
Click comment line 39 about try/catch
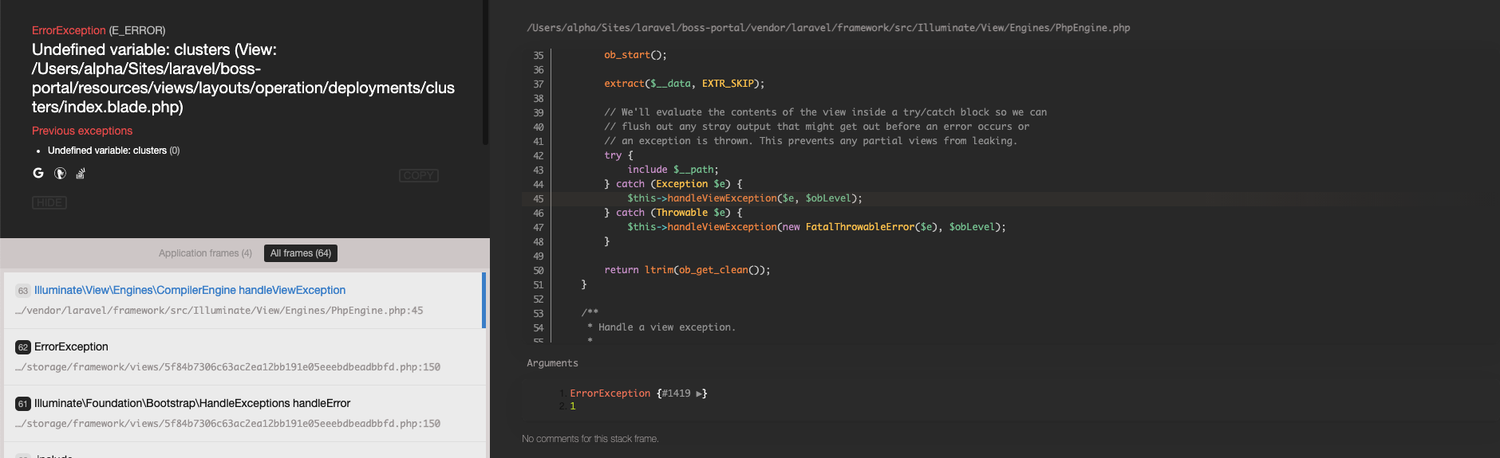[x=825, y=112]
